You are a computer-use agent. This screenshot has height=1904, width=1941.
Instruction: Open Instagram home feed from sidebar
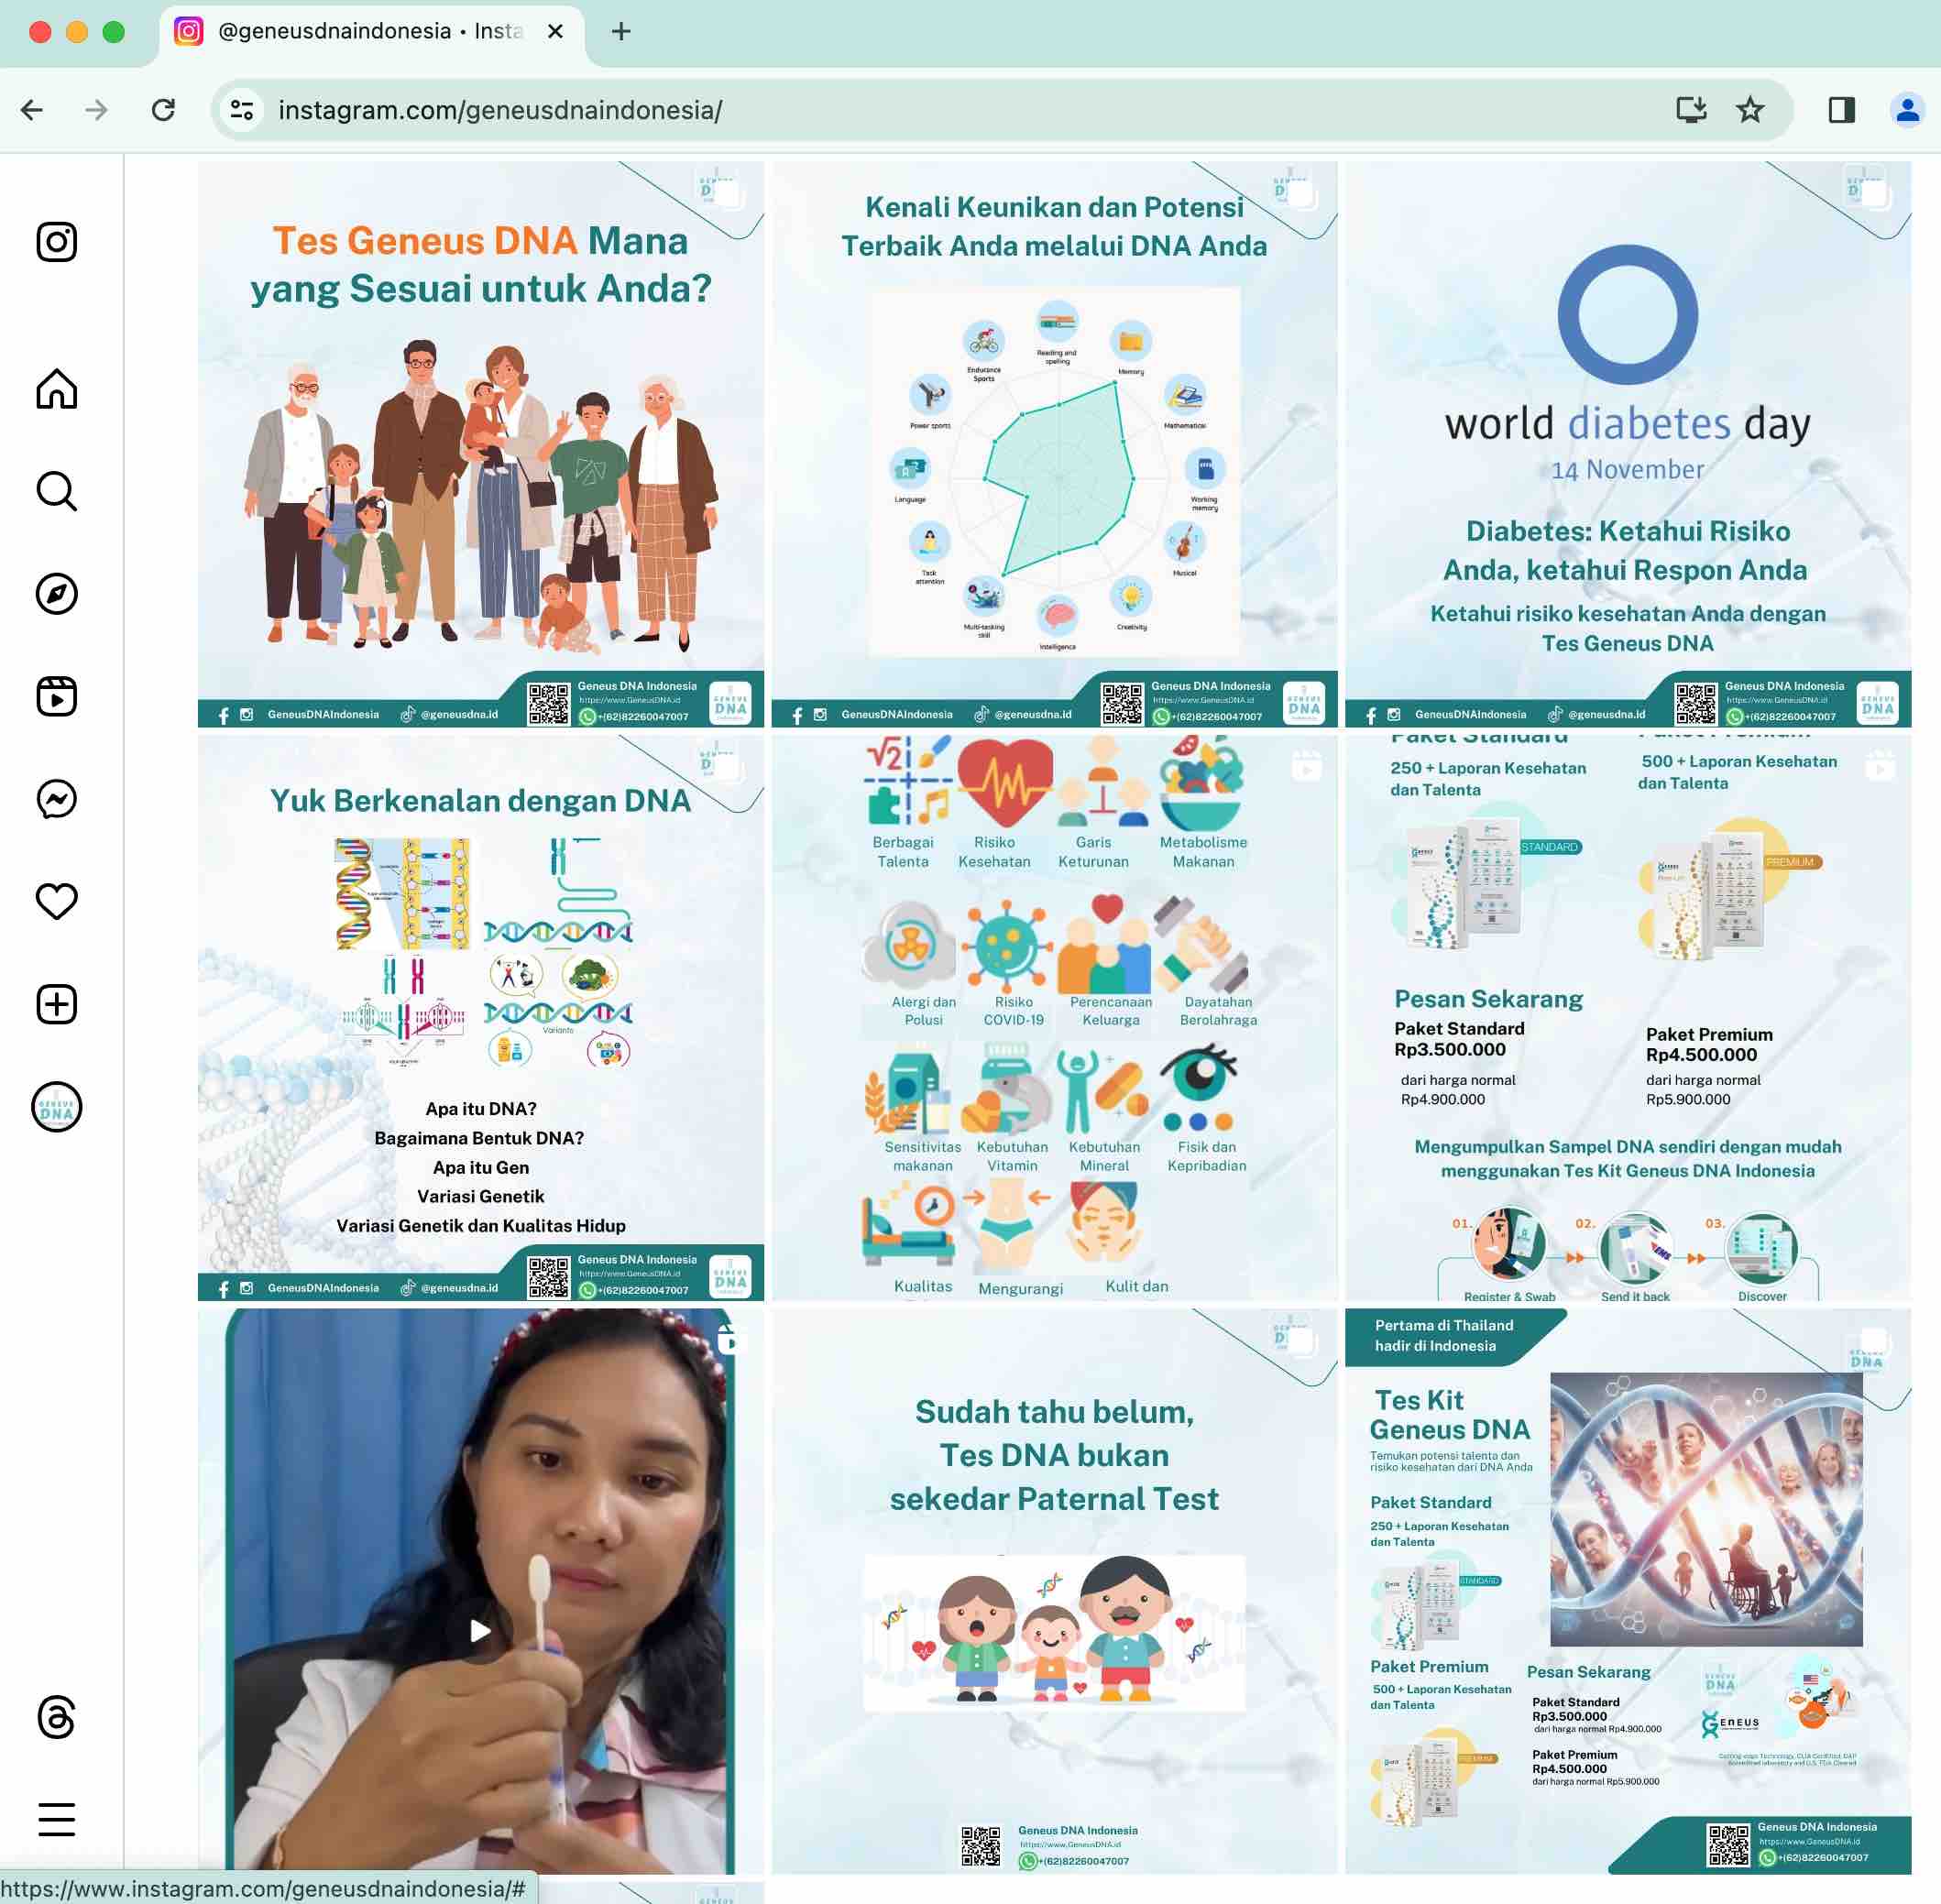pyautogui.click(x=57, y=389)
